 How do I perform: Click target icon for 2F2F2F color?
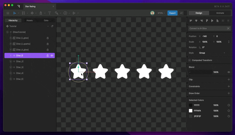229,116
